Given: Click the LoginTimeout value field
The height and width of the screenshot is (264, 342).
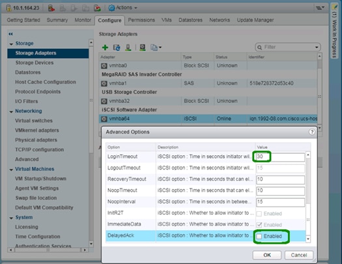Looking at the screenshot, I should pyautogui.click(x=280, y=157).
